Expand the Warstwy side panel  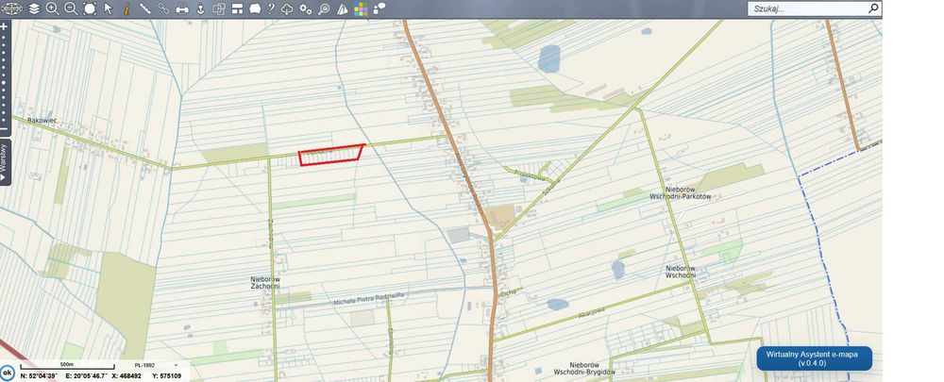click(x=4, y=162)
